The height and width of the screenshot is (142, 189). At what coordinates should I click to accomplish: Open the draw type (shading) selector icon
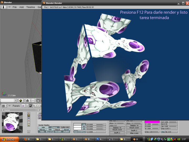point(21,100)
